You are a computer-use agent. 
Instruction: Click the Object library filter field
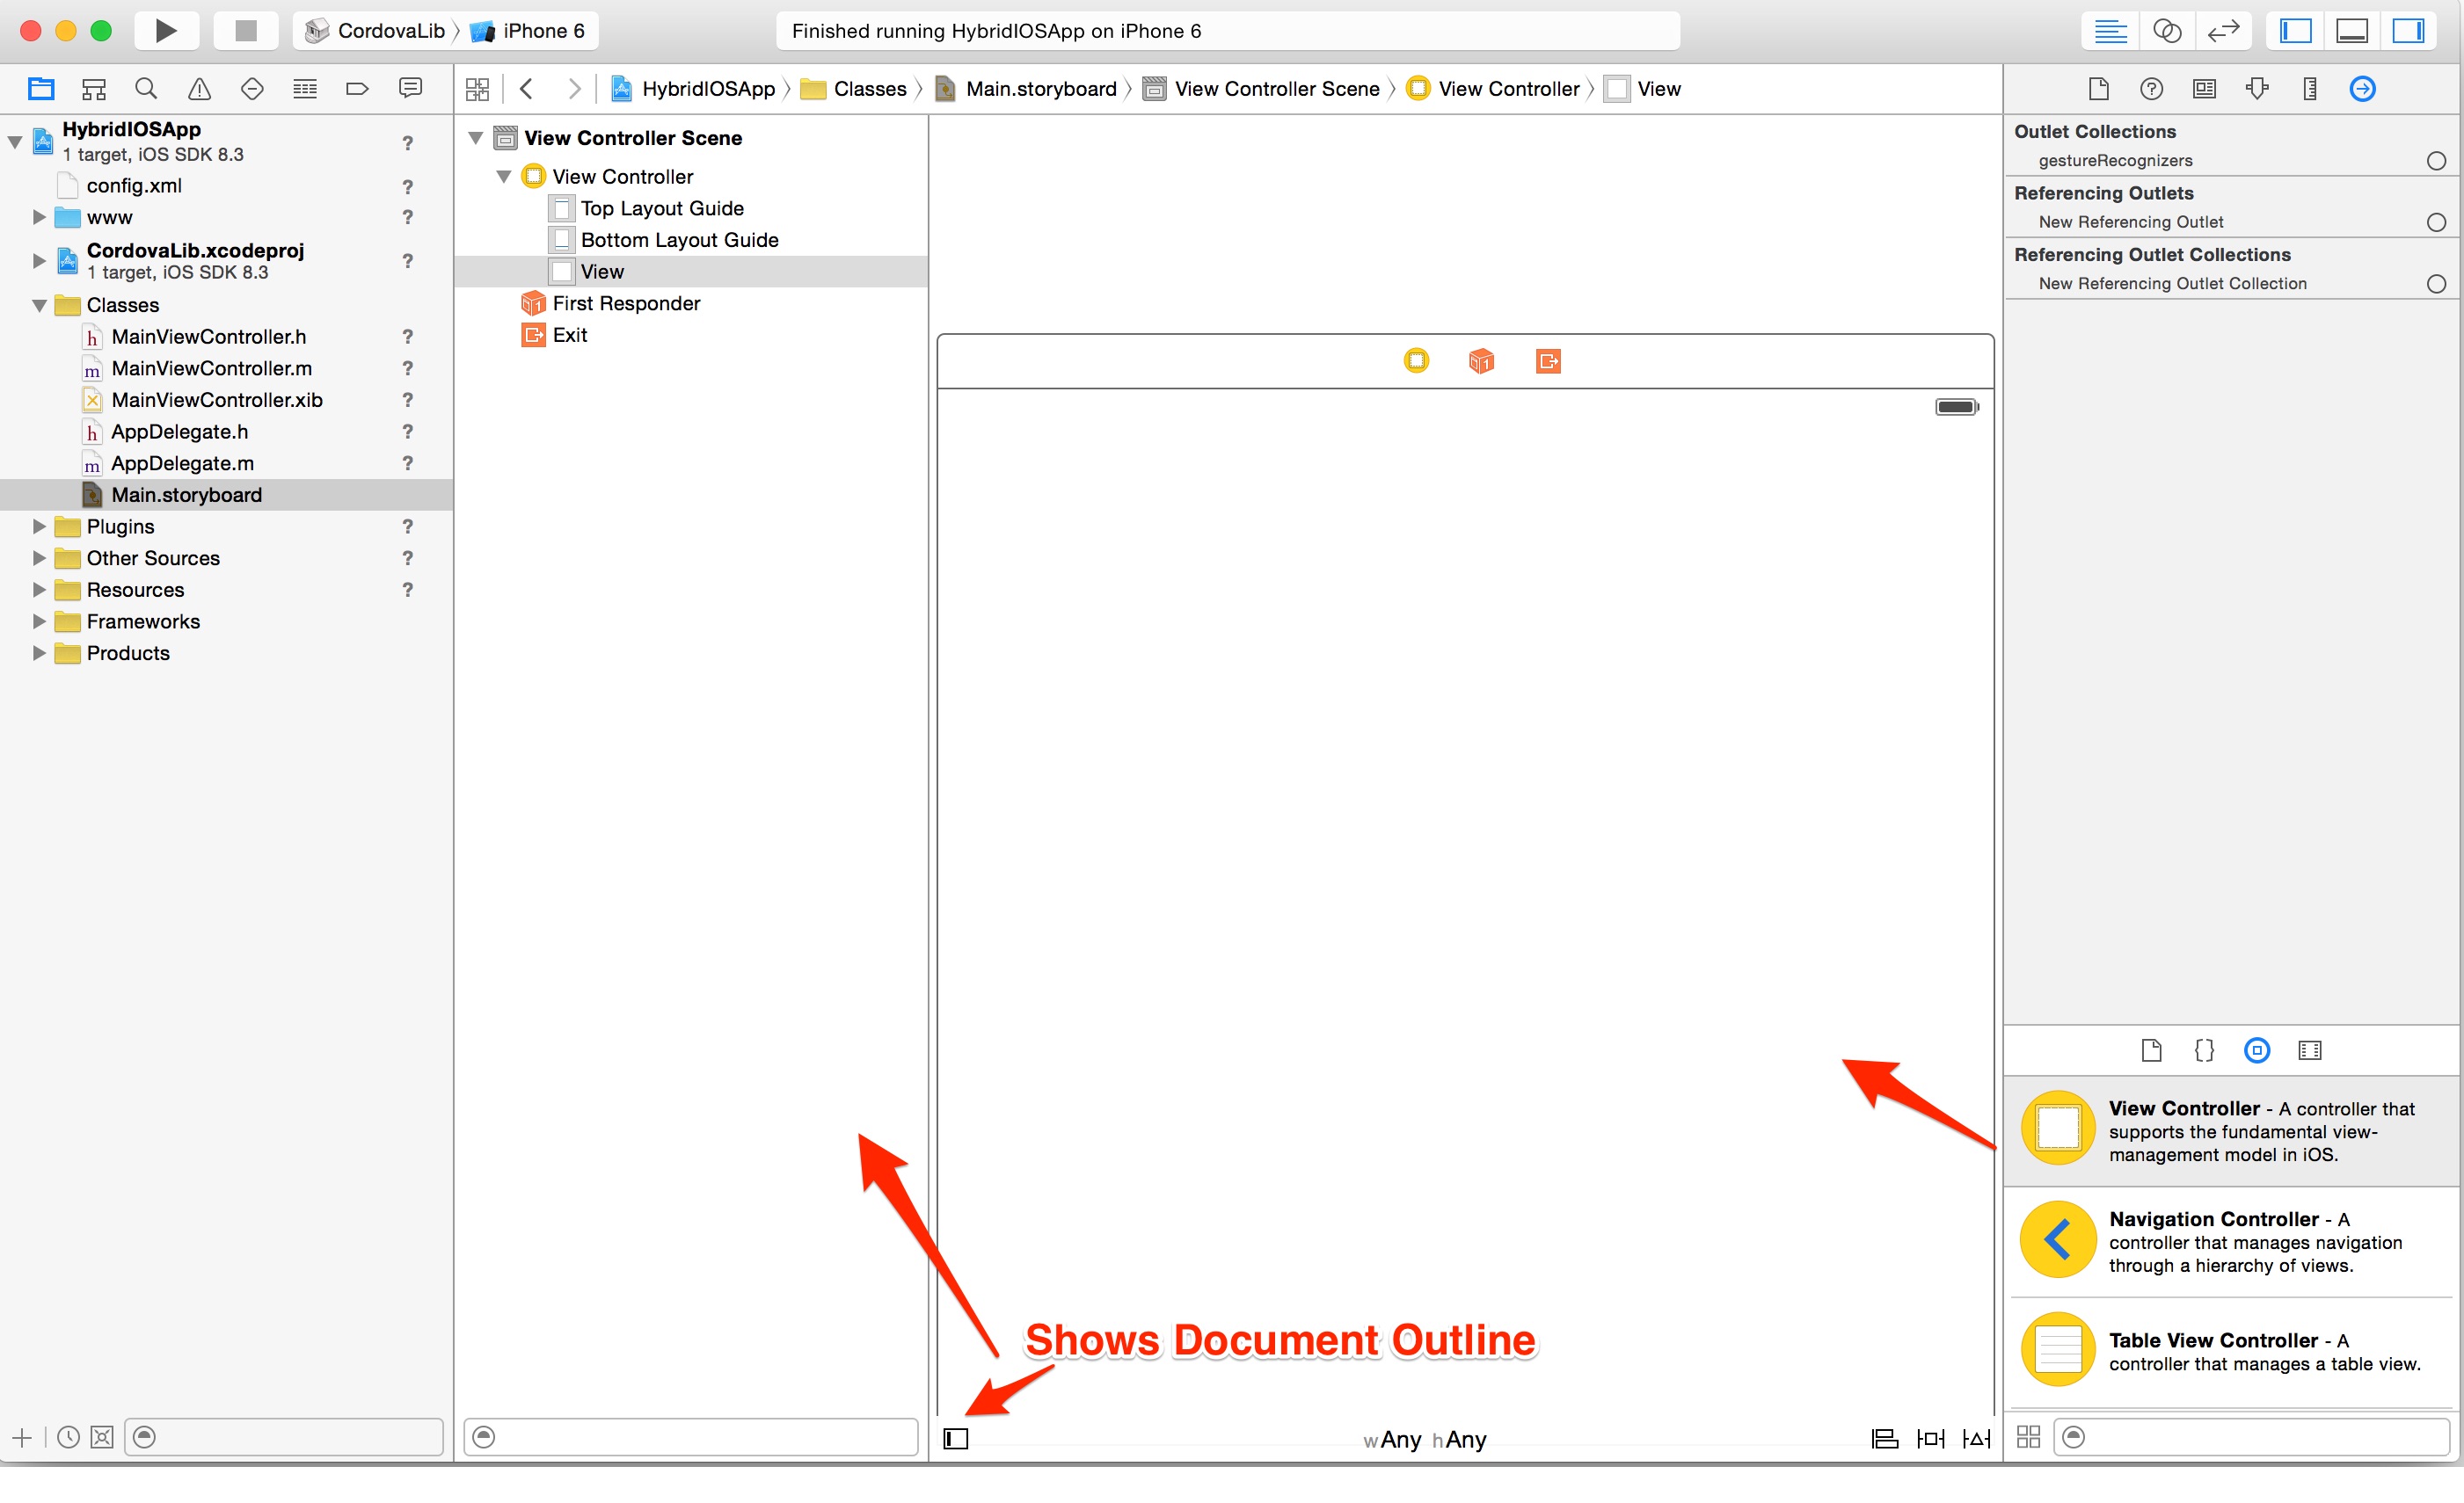coord(2251,1437)
